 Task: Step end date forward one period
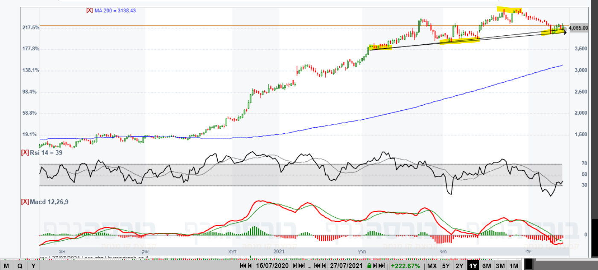pyautogui.click(x=375, y=266)
